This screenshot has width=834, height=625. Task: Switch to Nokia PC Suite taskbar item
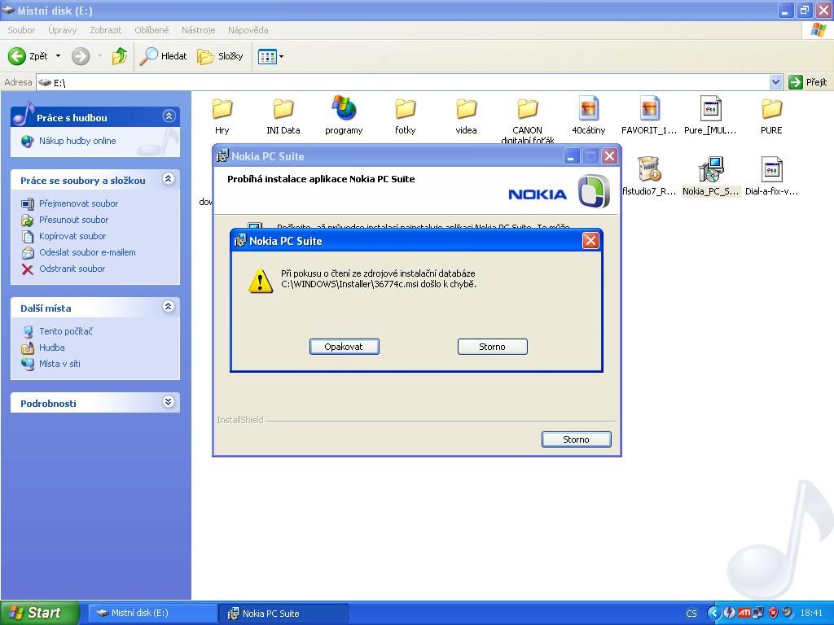click(x=283, y=613)
